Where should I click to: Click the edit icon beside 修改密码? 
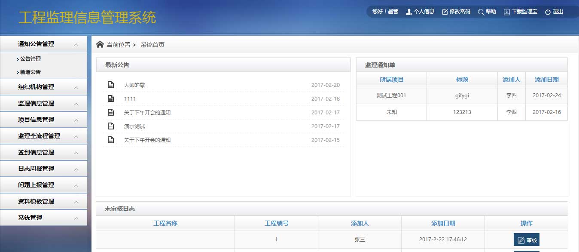(x=445, y=12)
